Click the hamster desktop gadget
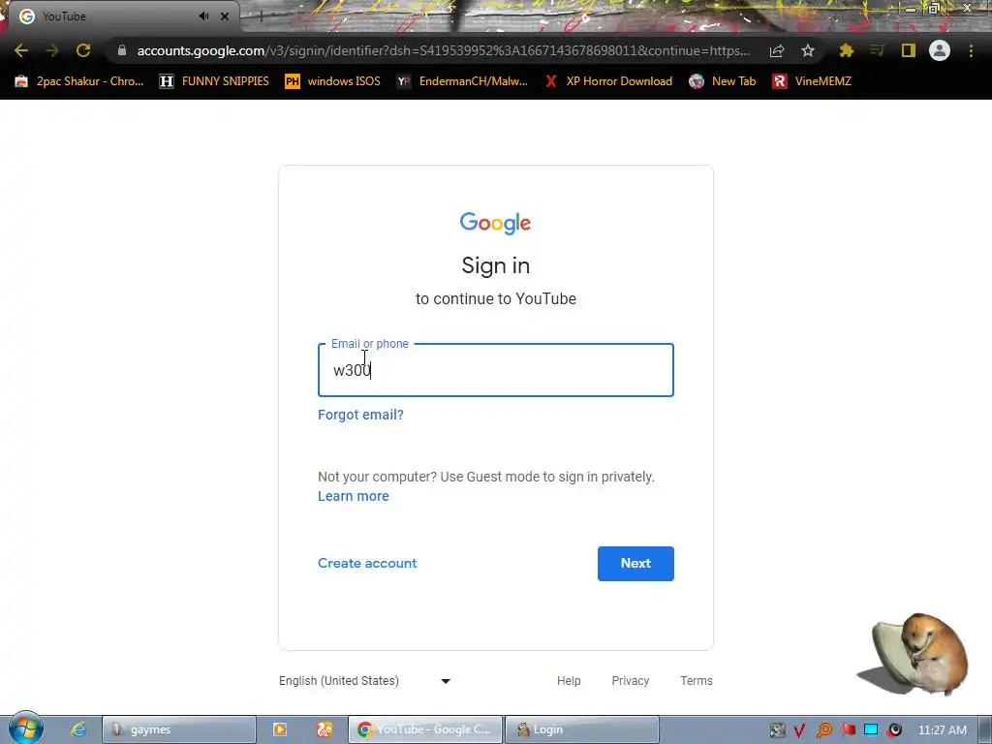Image resolution: width=992 pixels, height=744 pixels. (914, 654)
